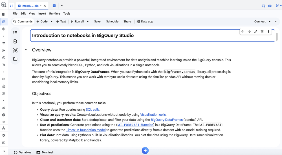Image resolution: width=282 pixels, height=155 pixels.
Task: Click the Share button
Action: click(x=127, y=22)
